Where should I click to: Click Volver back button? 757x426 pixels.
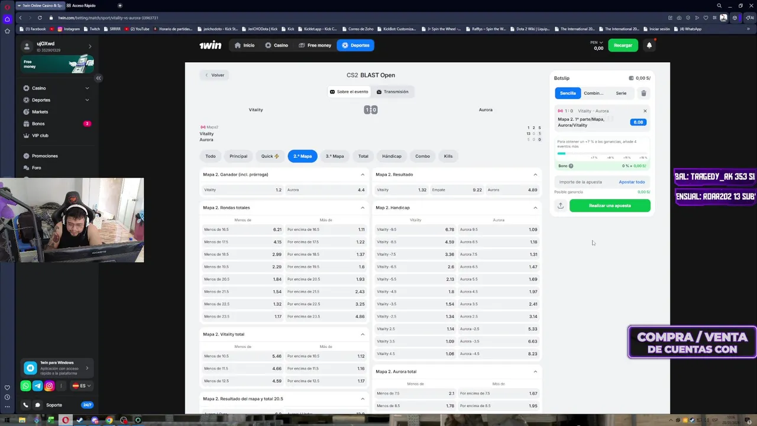[x=214, y=75]
